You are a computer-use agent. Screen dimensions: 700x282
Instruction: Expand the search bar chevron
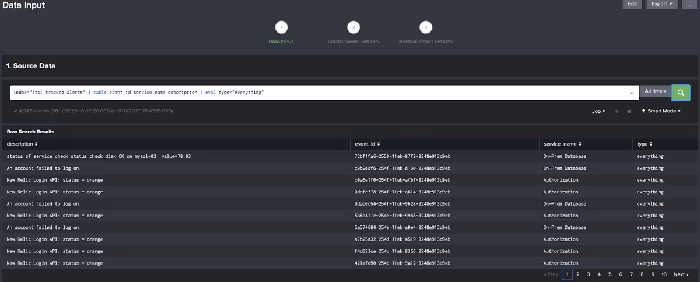pos(632,93)
